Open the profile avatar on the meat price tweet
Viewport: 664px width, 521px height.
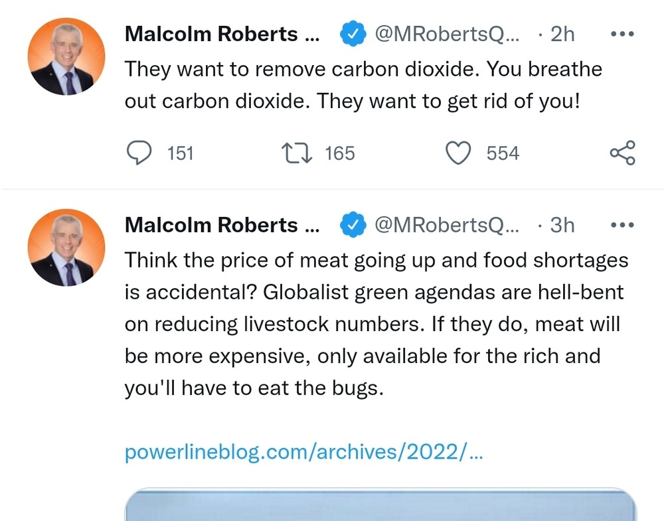point(66,247)
